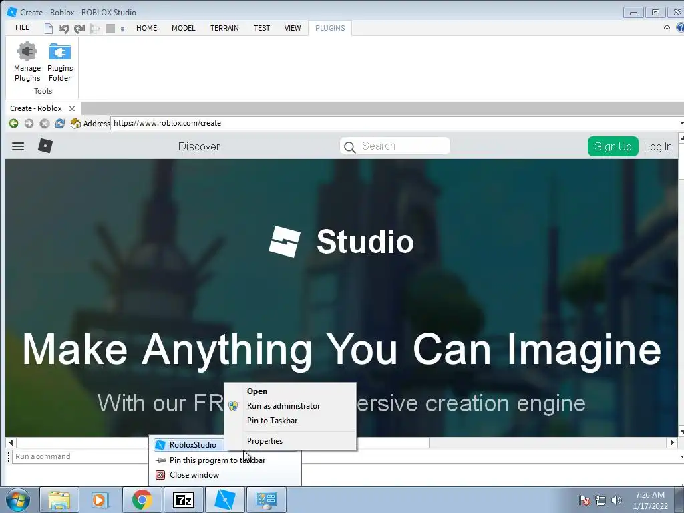Click the browser home icon
Viewport: 684px width, 513px height.
pos(75,124)
